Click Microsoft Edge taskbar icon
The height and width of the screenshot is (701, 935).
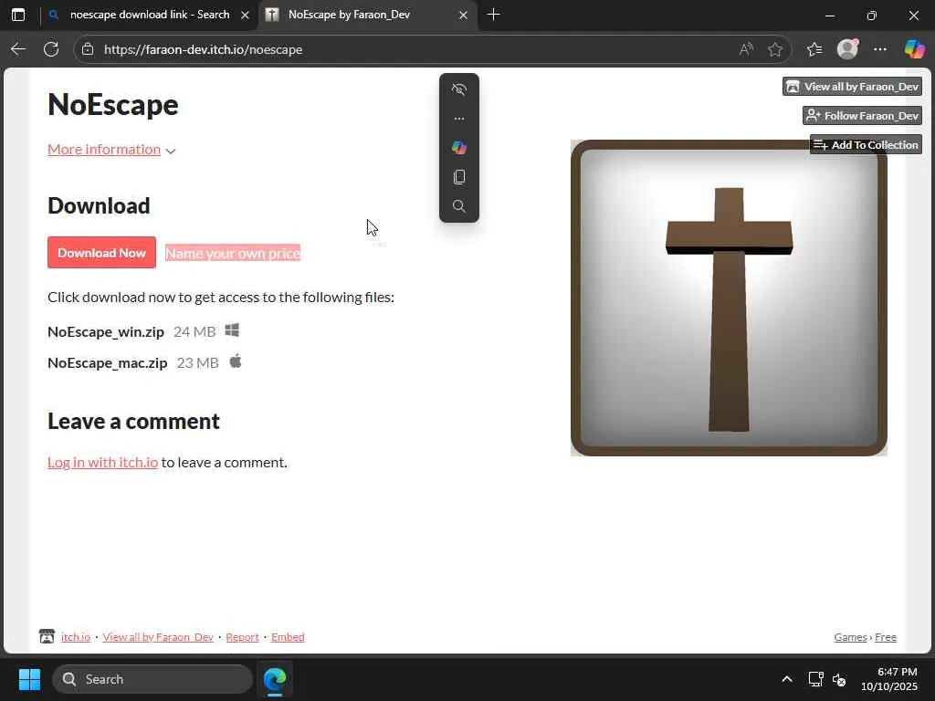(x=275, y=679)
